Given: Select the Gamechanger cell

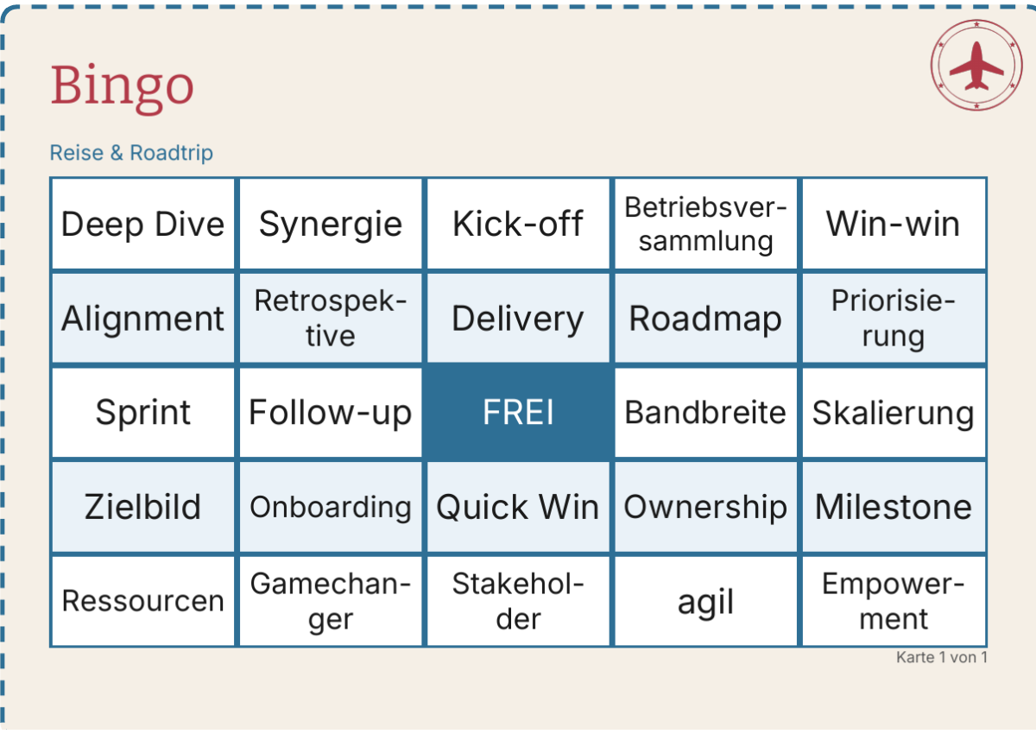Looking at the screenshot, I should [331, 601].
